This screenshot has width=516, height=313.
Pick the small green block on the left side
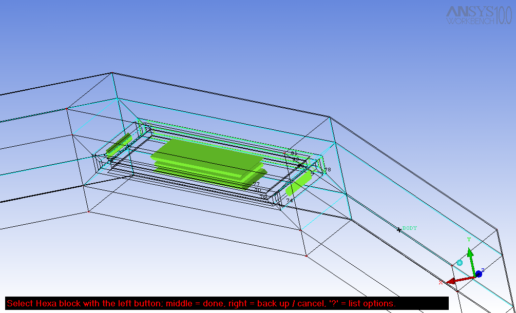(119, 145)
